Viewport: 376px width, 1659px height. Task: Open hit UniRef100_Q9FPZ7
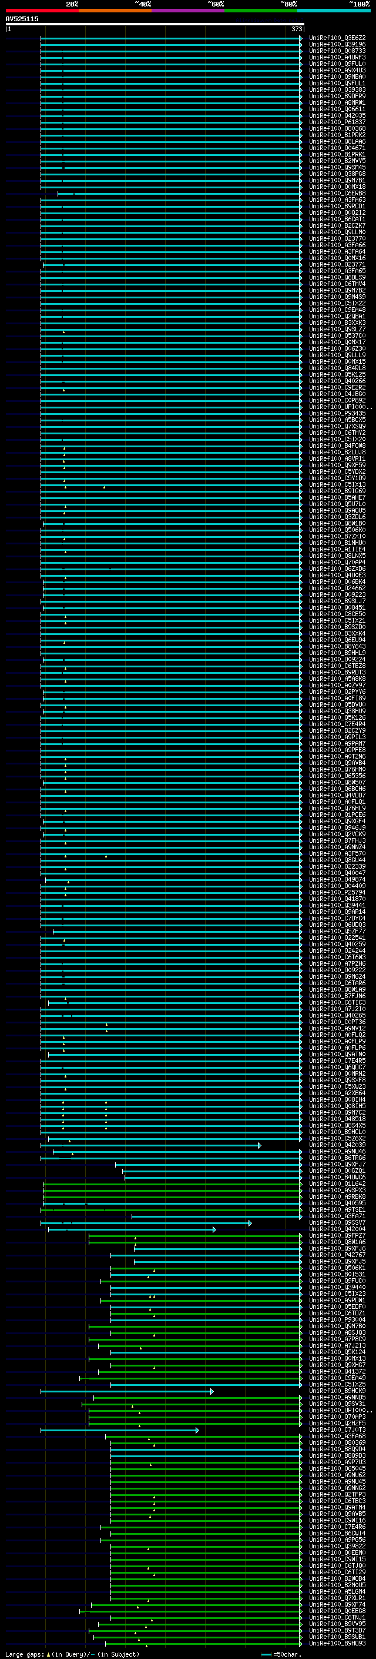pos(337,1235)
